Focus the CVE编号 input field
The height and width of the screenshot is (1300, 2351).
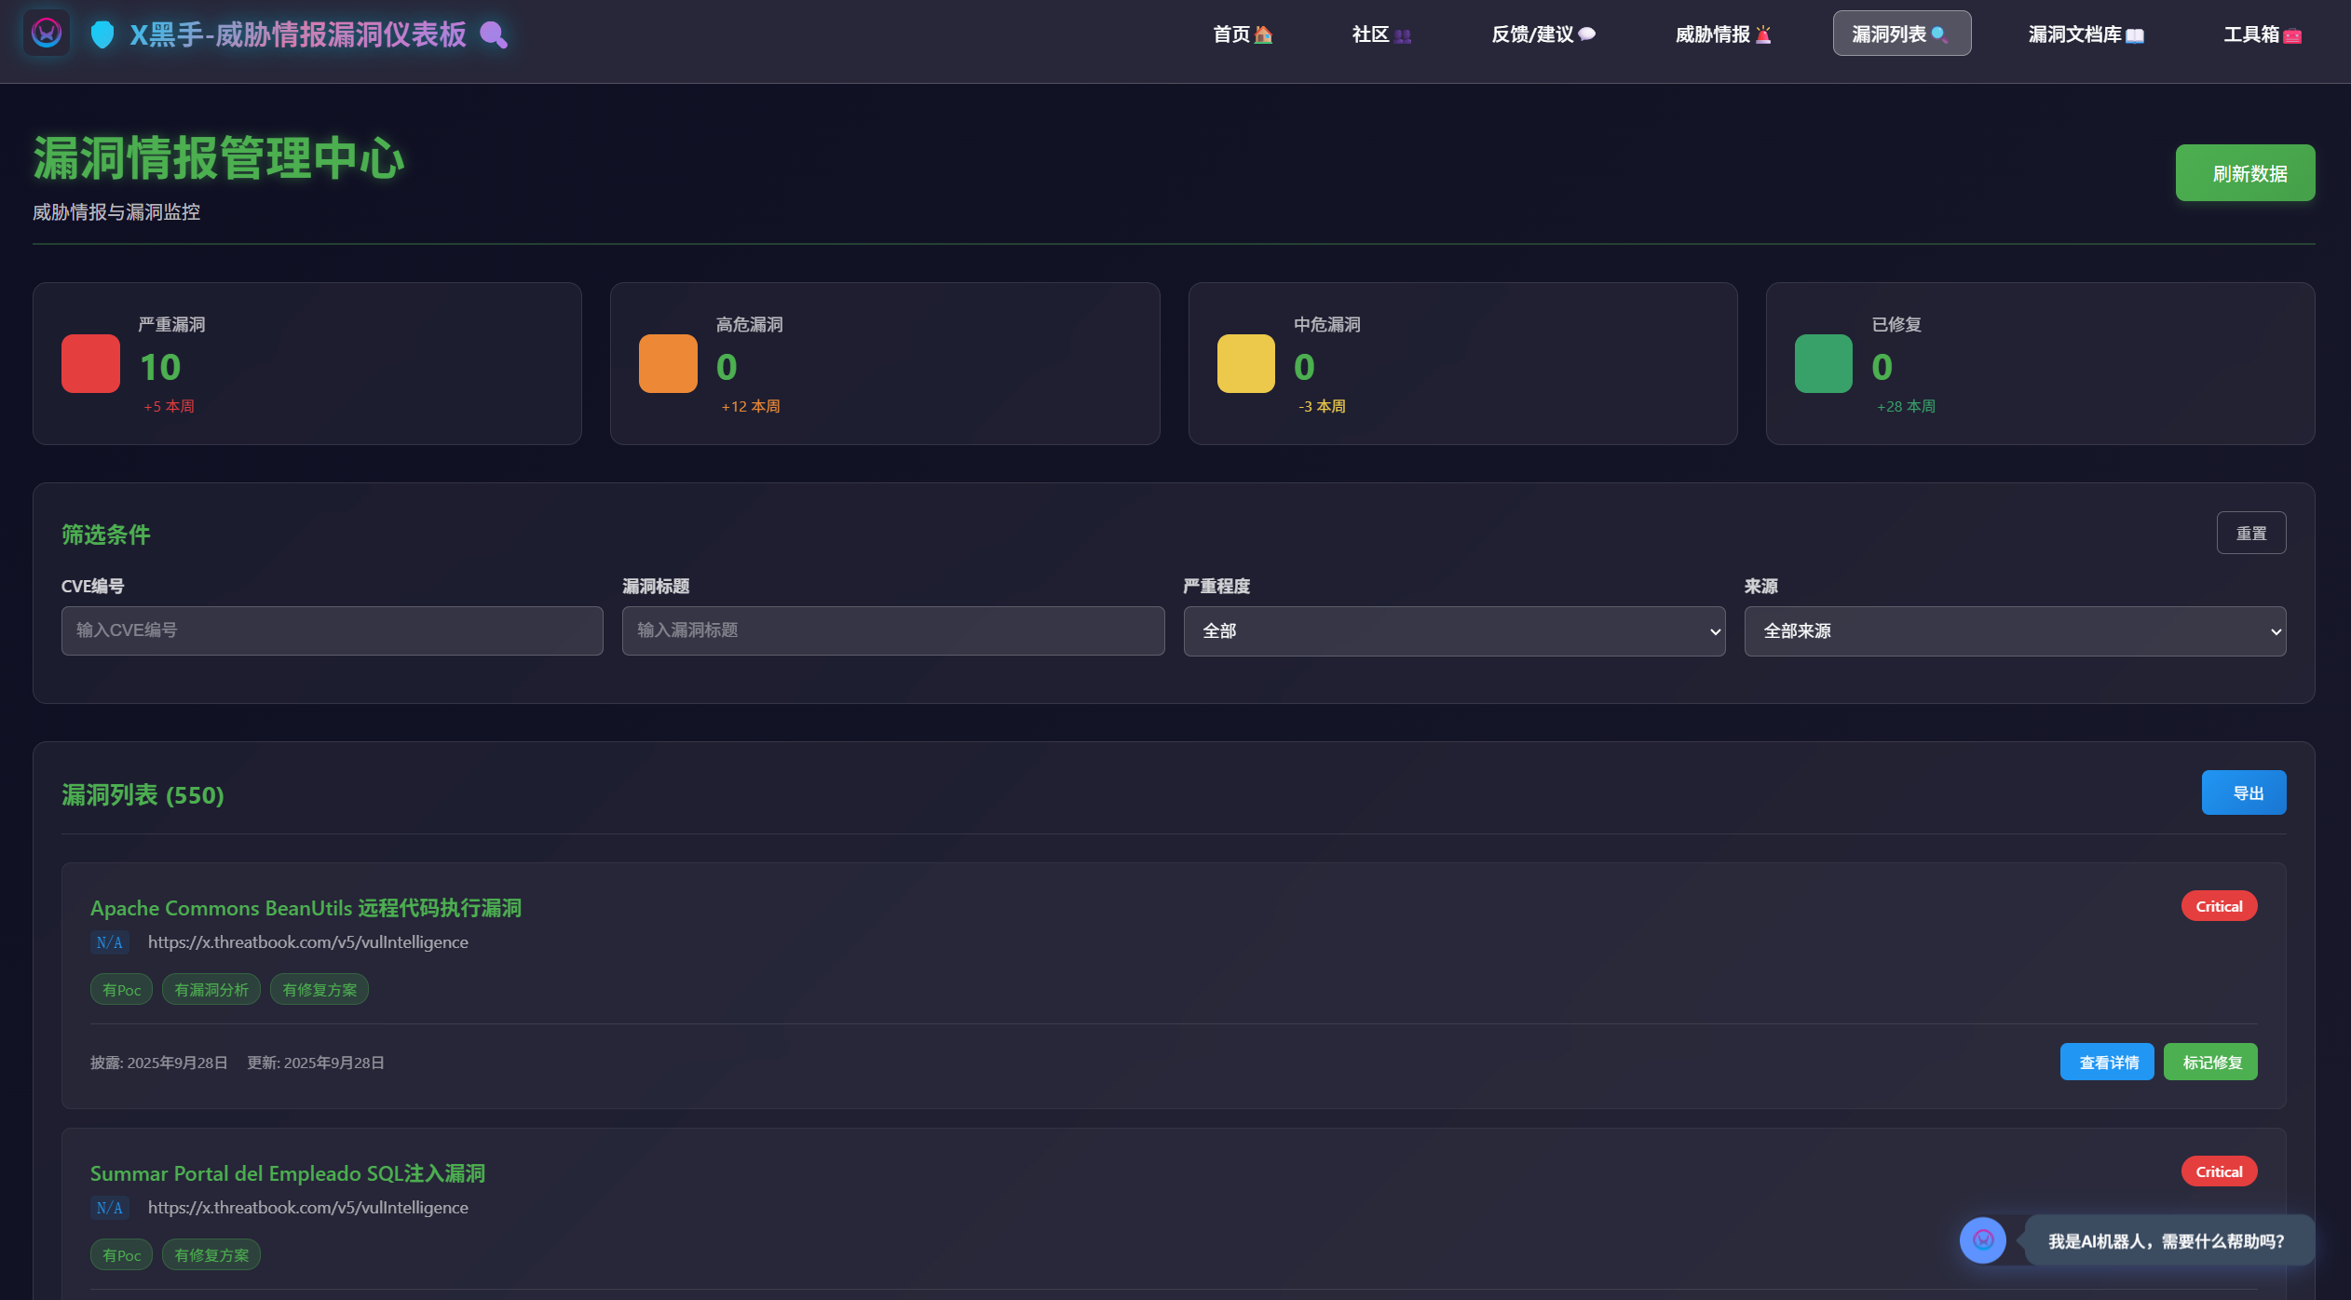(x=332, y=630)
